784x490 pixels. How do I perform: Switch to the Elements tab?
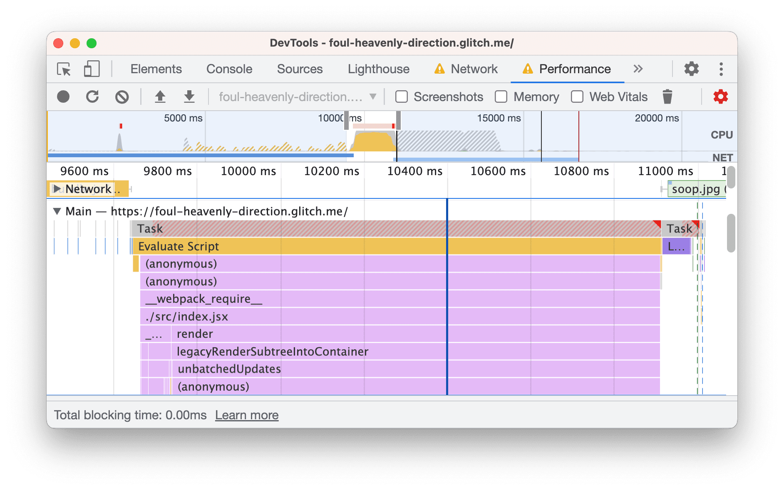(x=156, y=69)
